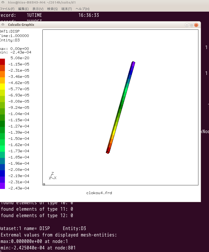The width and height of the screenshot is (209, 252).
Task: Open the 検索(S) menu in terminal
Action: [52, 9]
